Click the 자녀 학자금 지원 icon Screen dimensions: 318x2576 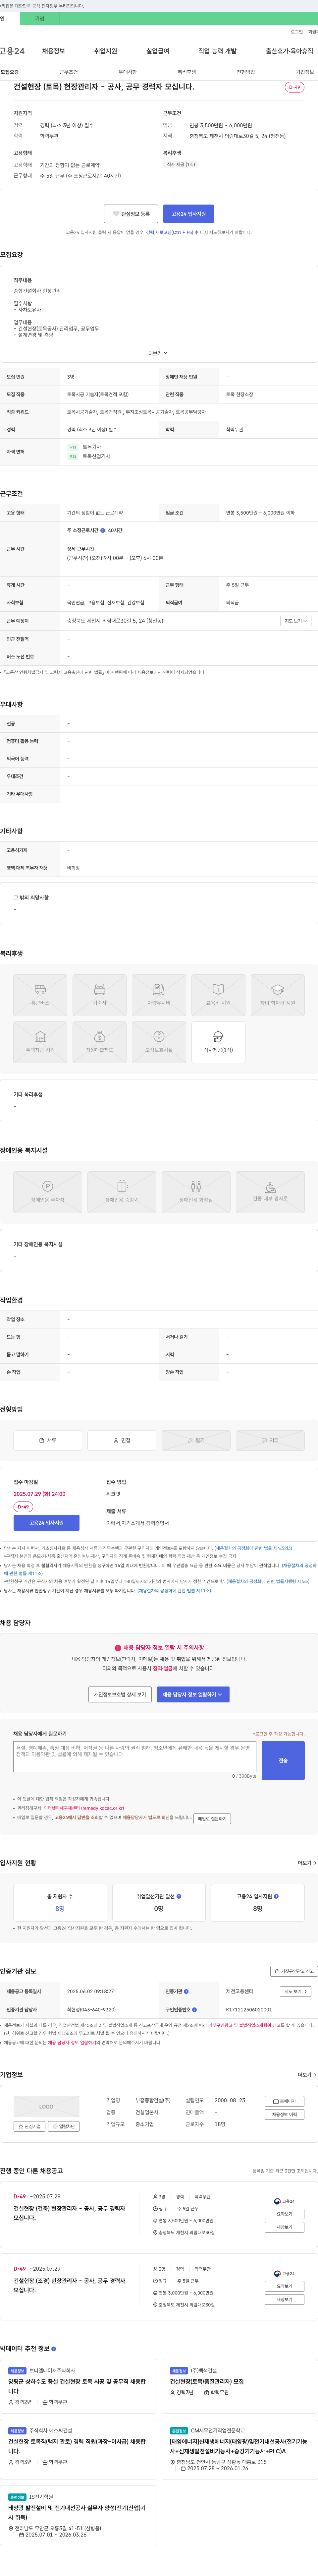[278, 995]
